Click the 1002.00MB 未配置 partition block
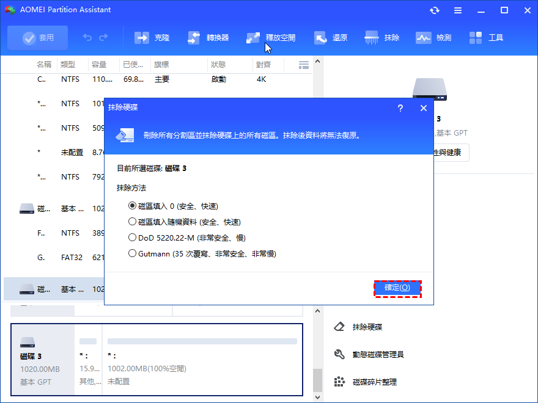Screen dimensions: 538x403 202,360
